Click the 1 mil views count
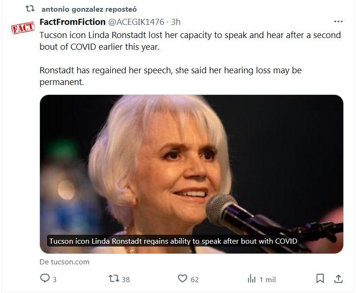356x293 pixels. (267, 279)
